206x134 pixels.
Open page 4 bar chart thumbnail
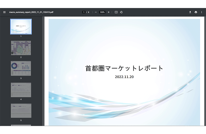(21, 90)
